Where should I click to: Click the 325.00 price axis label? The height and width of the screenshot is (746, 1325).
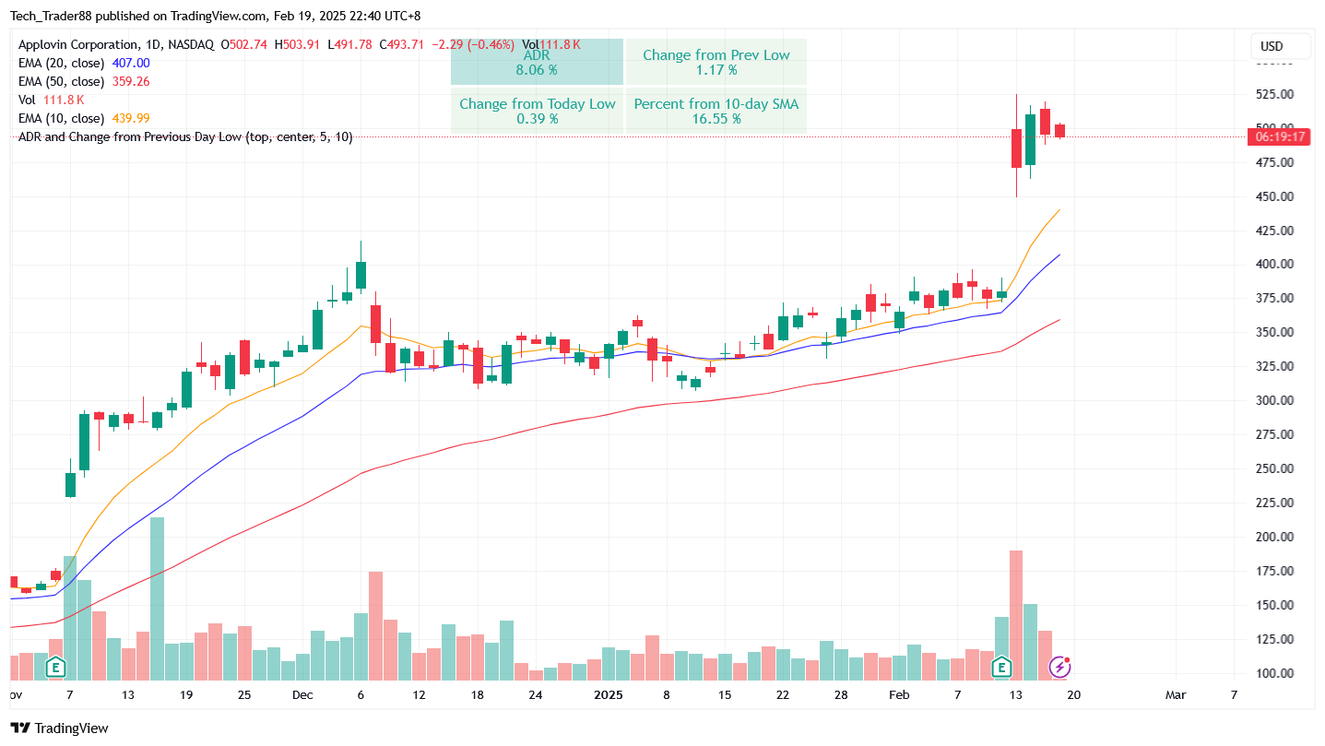[1273, 366]
